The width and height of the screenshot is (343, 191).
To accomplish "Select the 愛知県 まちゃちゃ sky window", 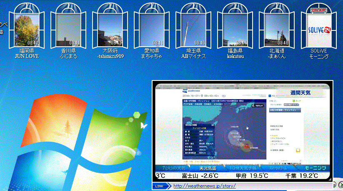I will click(x=152, y=30).
